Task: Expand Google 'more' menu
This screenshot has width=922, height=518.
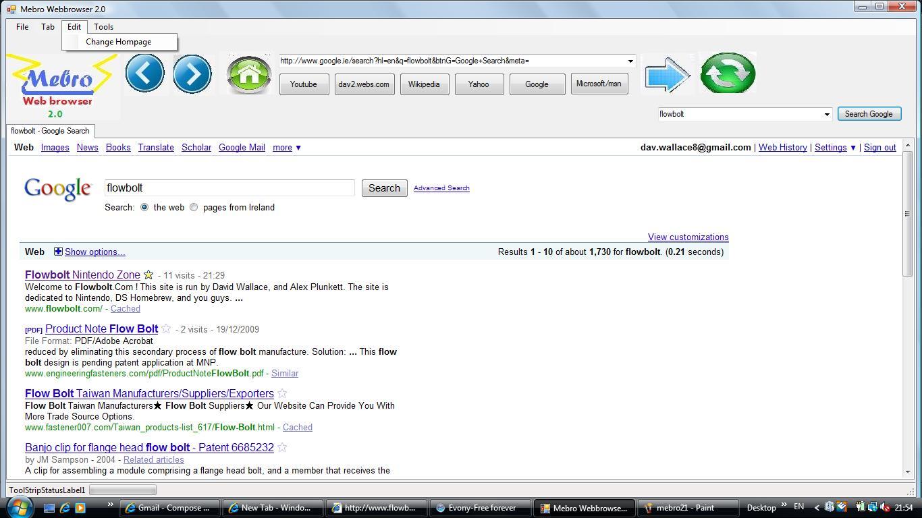Action: tap(287, 147)
